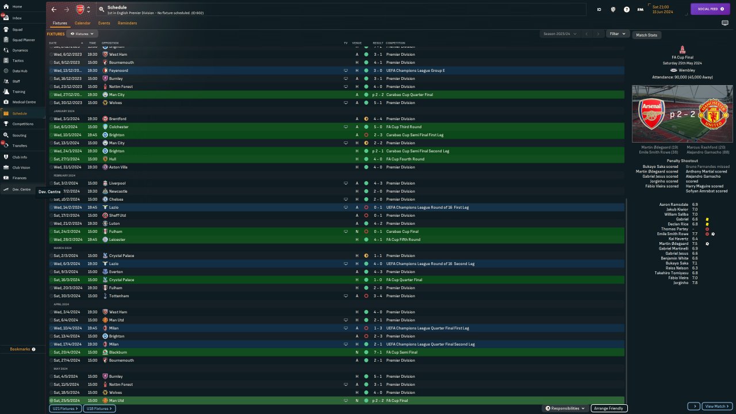Toggle the checkbox on the Wolves 18/5/2024 row
The image size is (736, 414).
click(51, 393)
